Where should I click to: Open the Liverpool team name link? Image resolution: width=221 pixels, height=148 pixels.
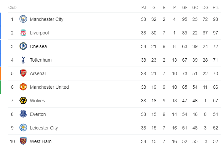pos(39,33)
